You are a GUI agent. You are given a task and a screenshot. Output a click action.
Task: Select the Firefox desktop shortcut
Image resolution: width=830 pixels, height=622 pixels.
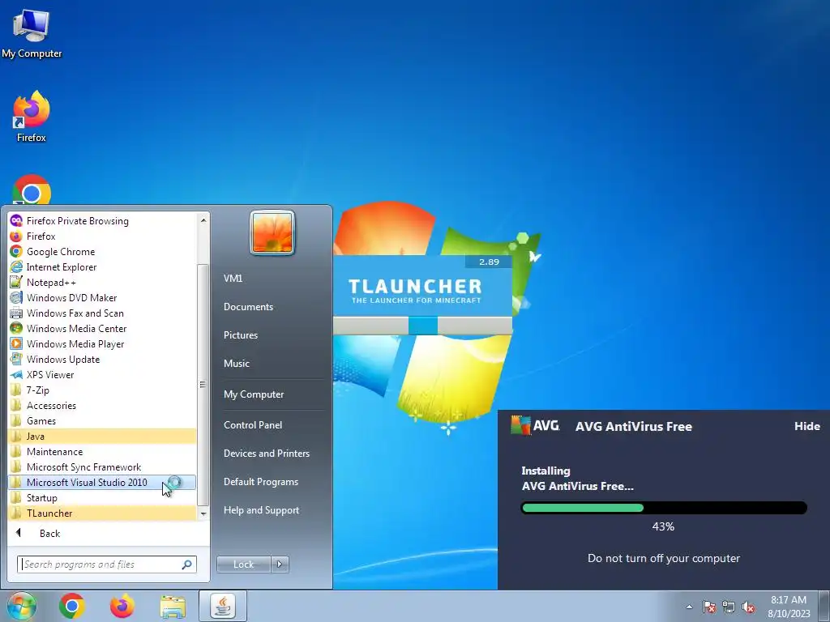32,117
